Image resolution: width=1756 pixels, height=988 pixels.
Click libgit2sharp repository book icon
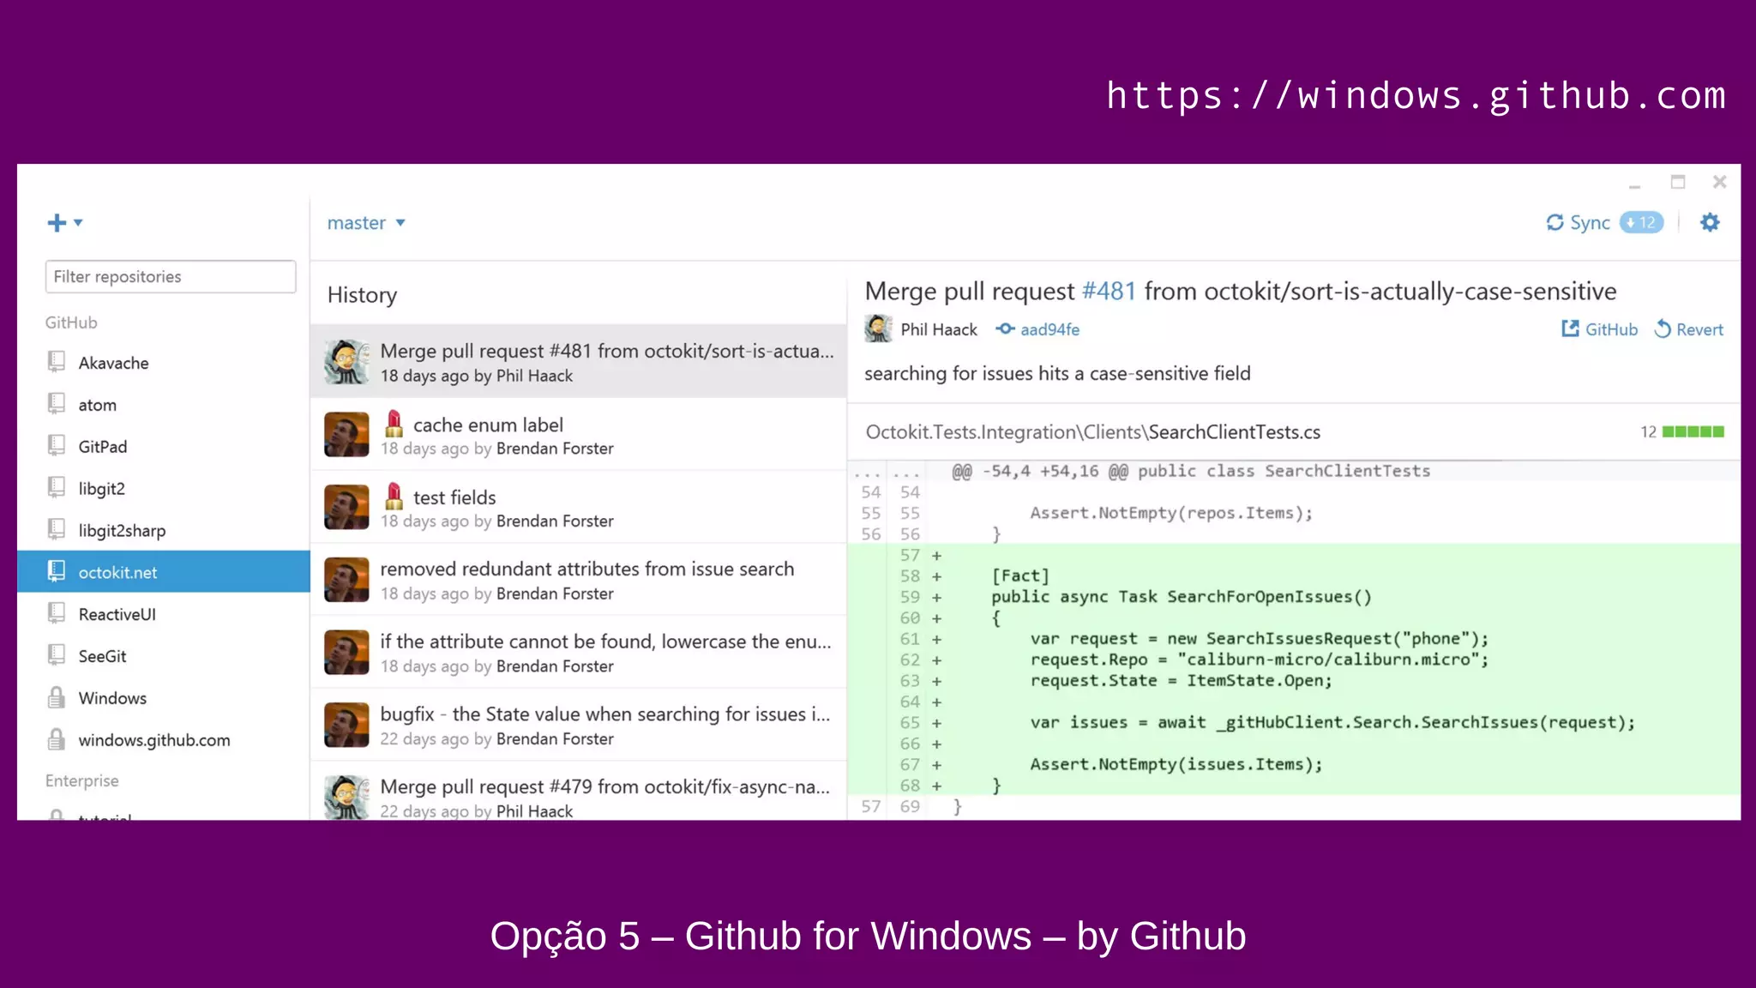click(x=57, y=530)
